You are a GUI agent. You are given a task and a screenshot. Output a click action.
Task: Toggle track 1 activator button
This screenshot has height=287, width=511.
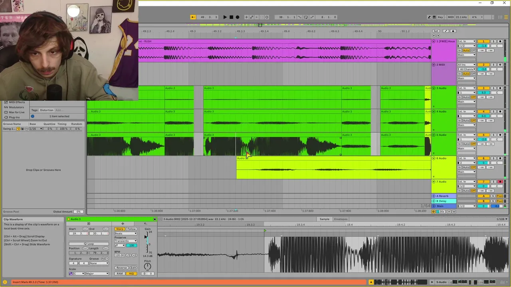point(483,41)
